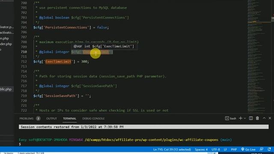Click '@global integer' on line 717
Viewport: 274px width, 154px height.
coord(54,86)
